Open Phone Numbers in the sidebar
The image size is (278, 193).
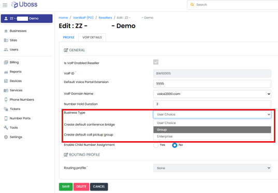22,100
